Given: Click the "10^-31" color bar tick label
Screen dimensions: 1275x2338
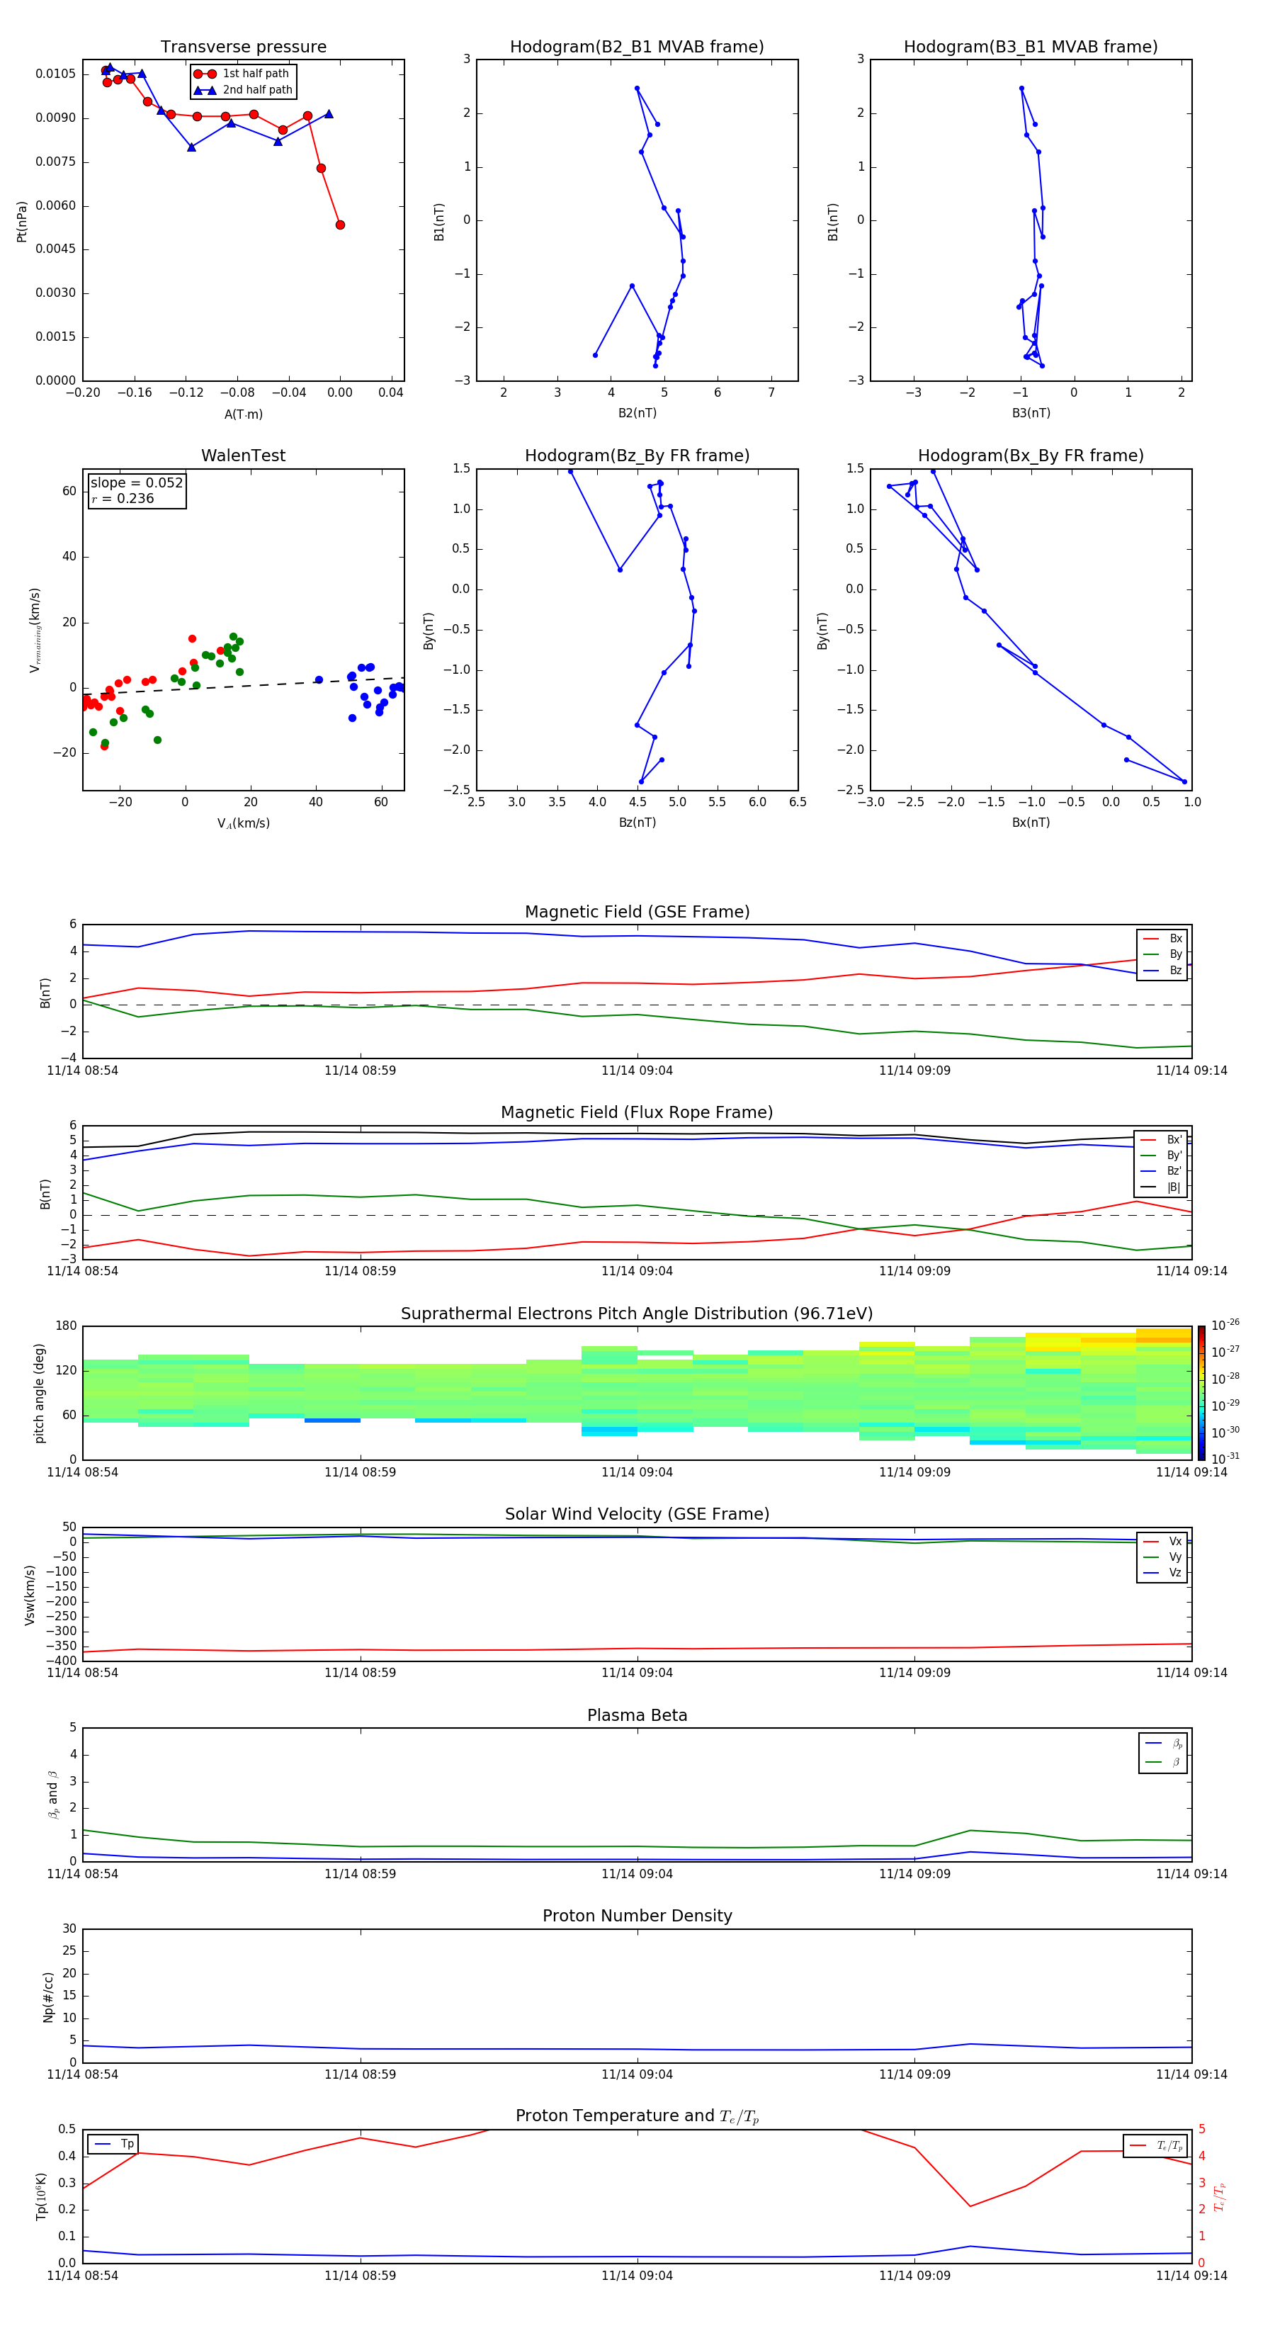Looking at the screenshot, I should coord(1224,1459).
